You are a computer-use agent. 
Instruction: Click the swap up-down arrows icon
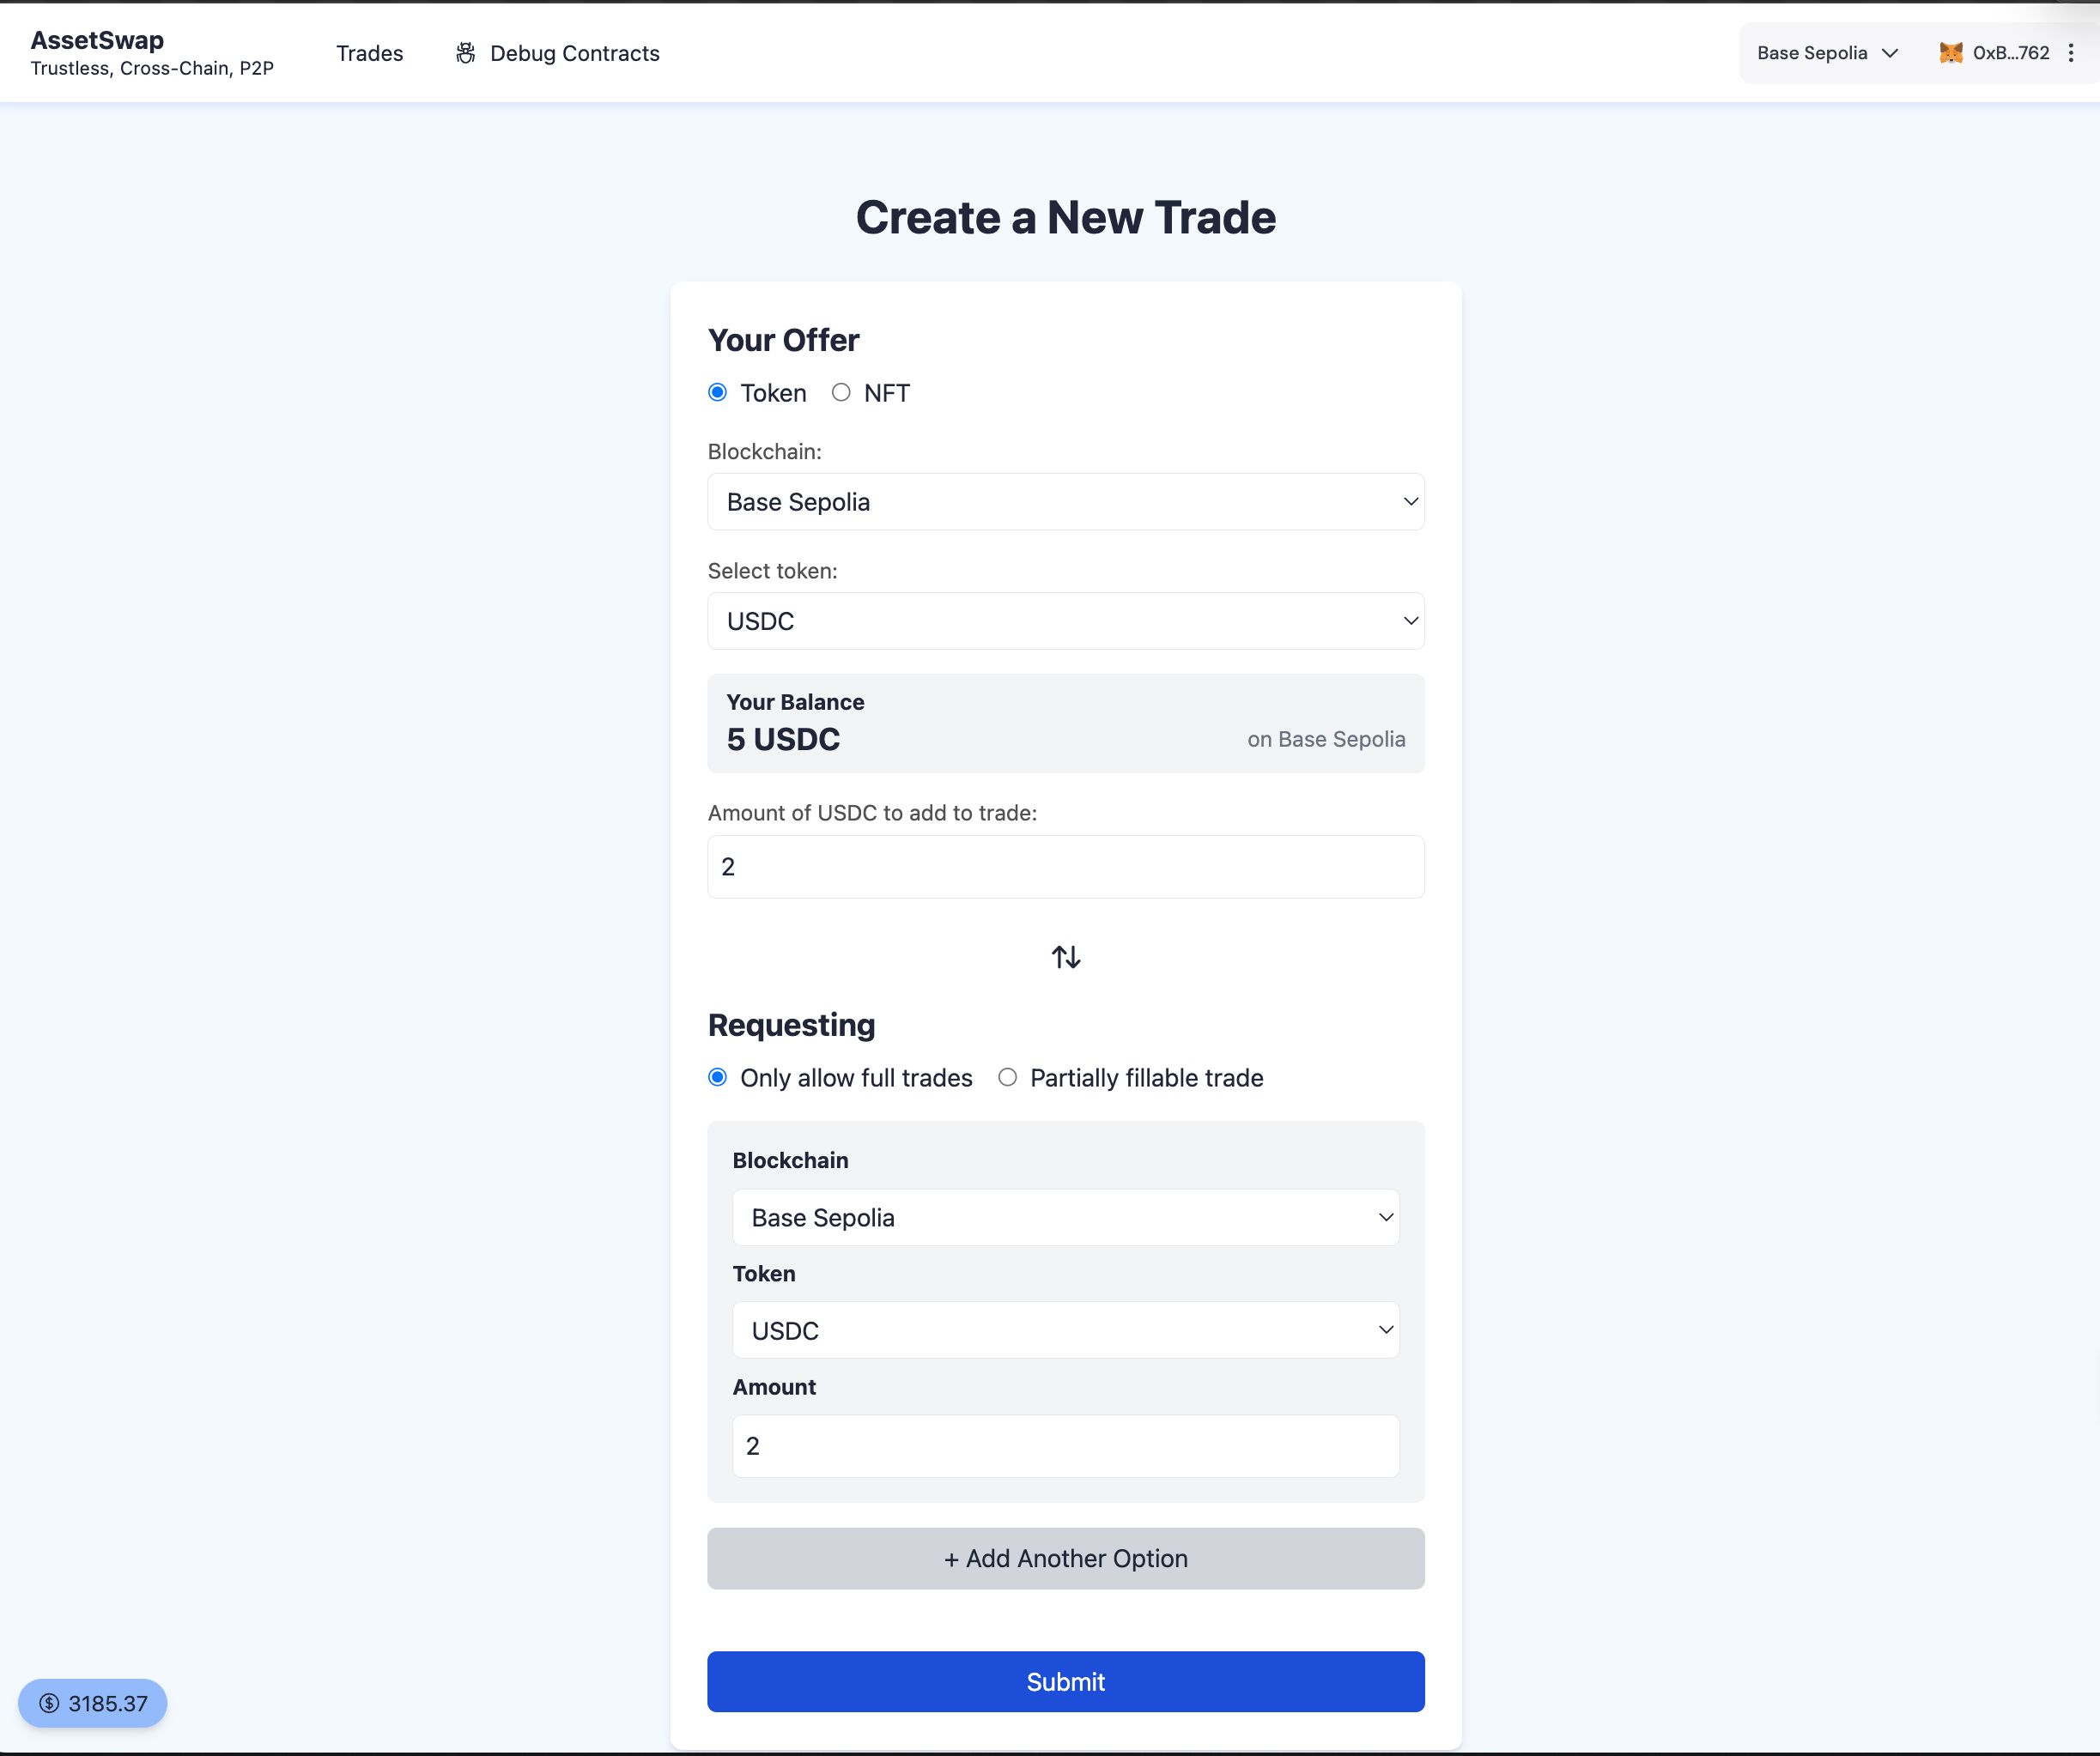(x=1066, y=956)
